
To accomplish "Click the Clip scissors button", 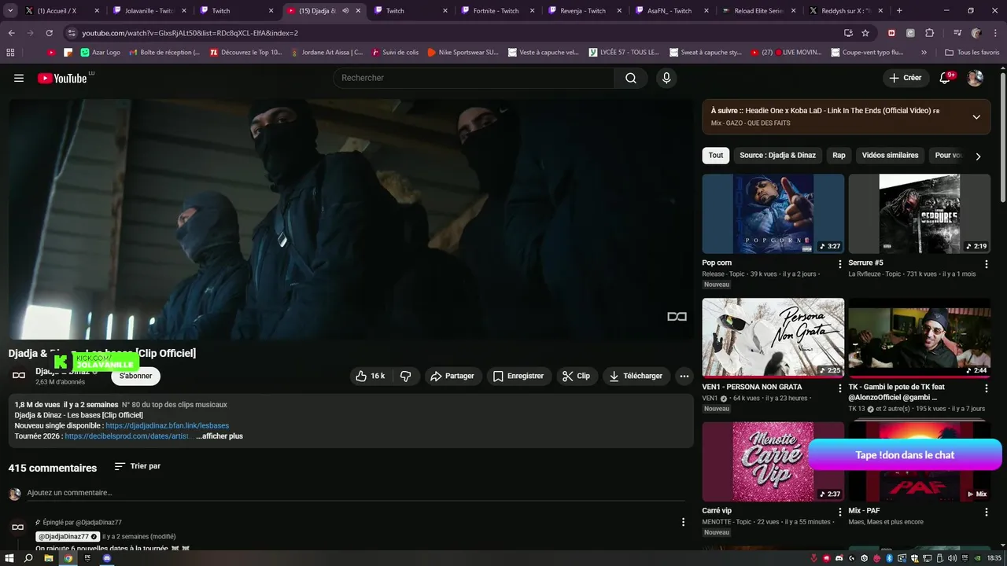I will coord(577,376).
